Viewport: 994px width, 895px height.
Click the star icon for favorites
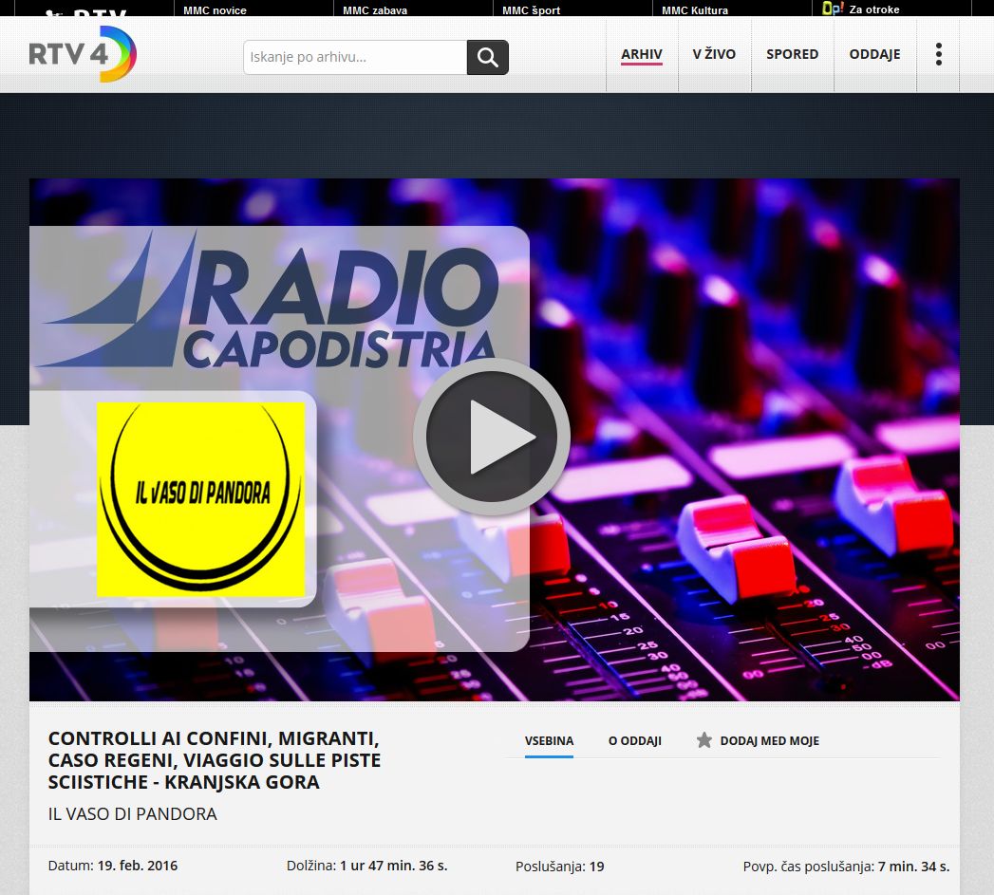(703, 739)
